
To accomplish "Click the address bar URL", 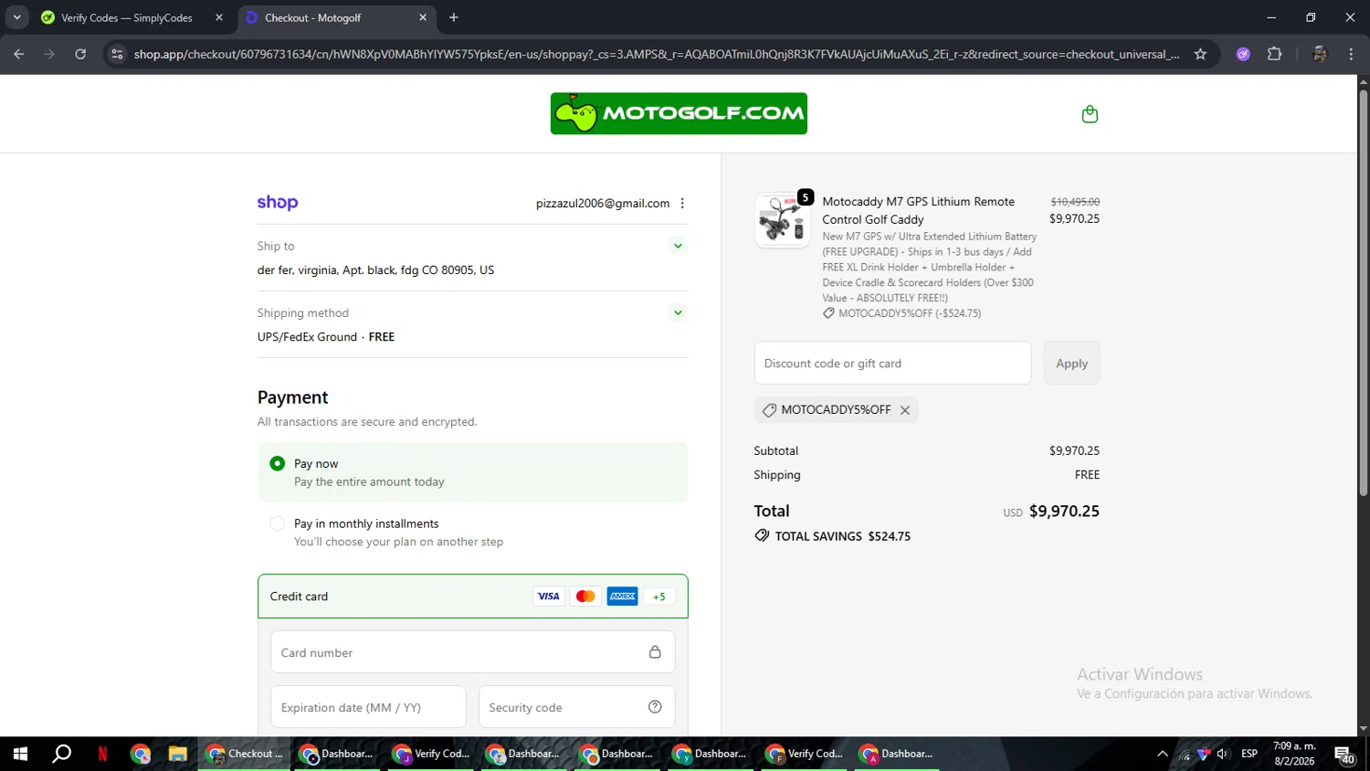I will point(656,54).
